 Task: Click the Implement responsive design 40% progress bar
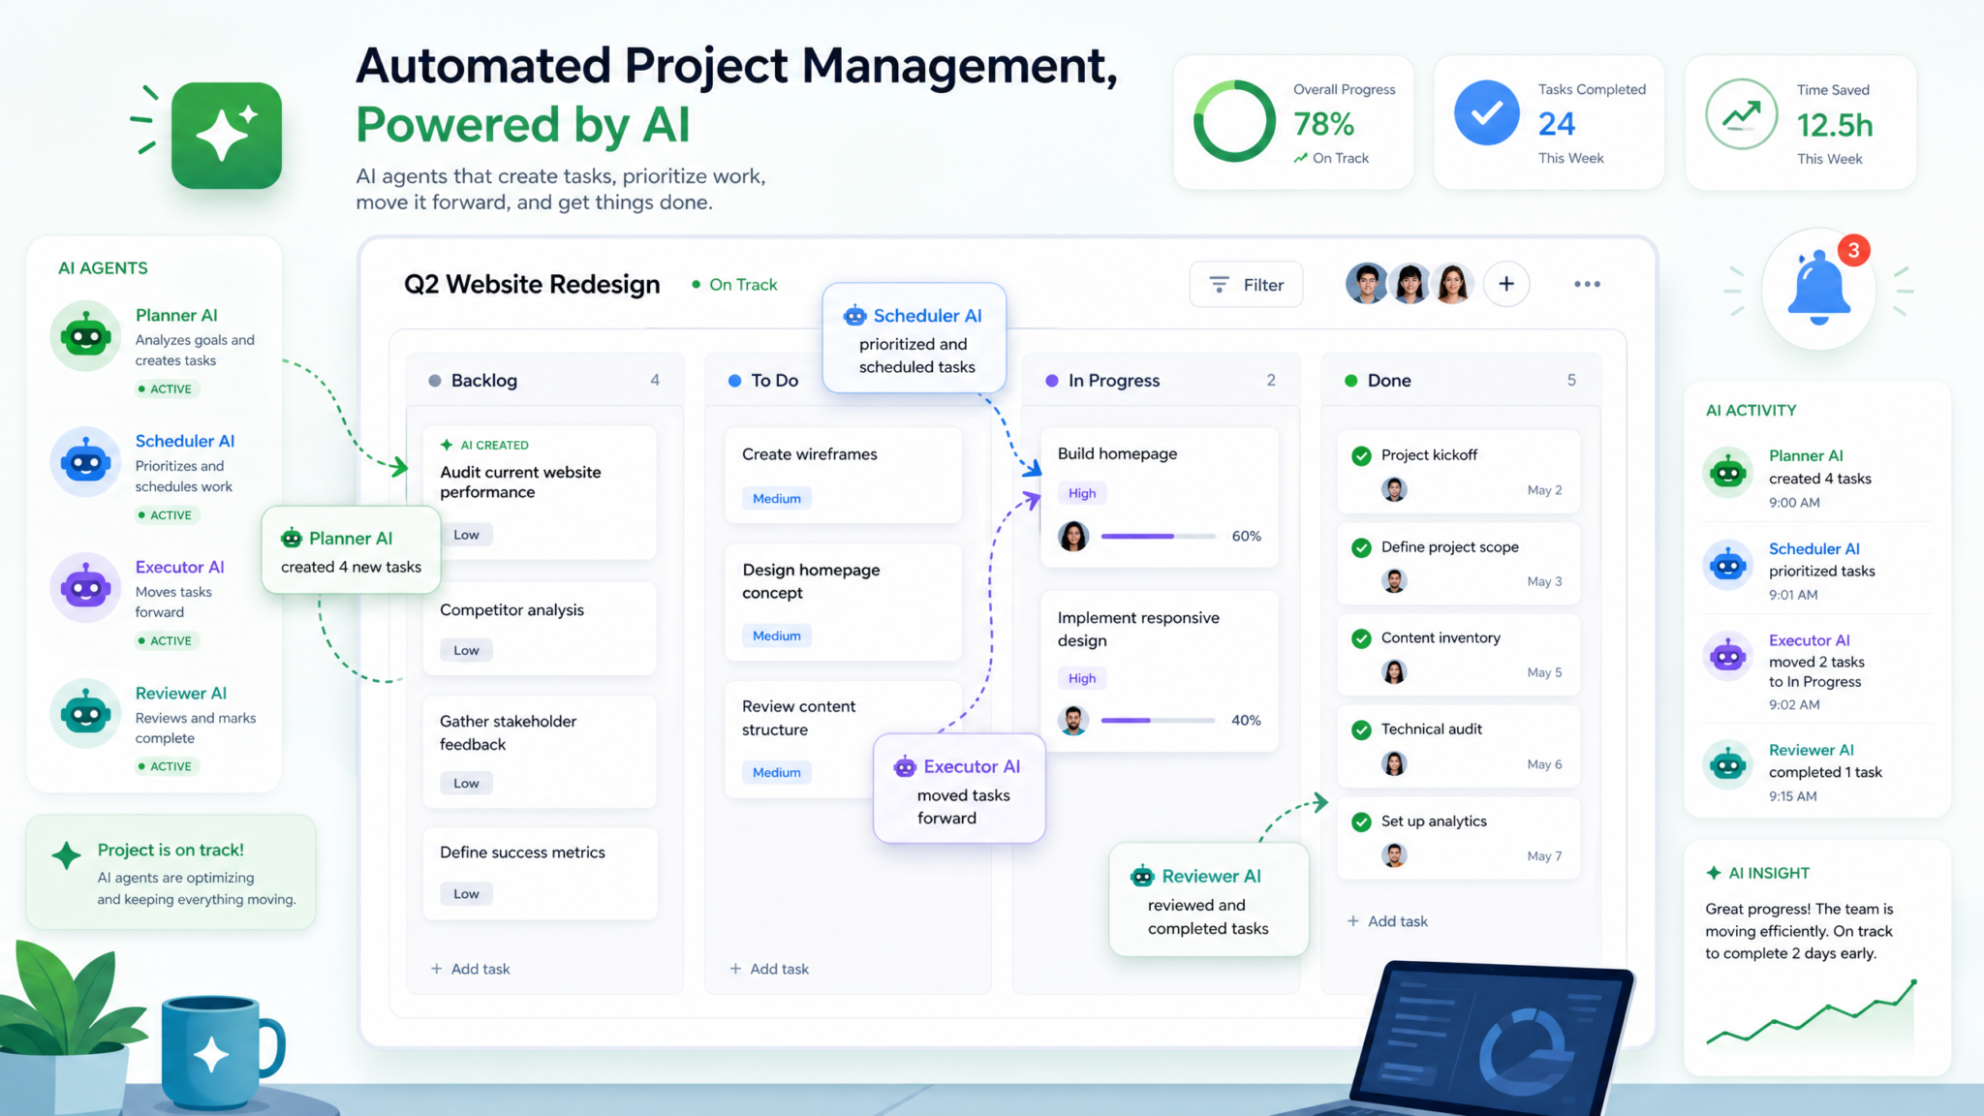tap(1159, 720)
